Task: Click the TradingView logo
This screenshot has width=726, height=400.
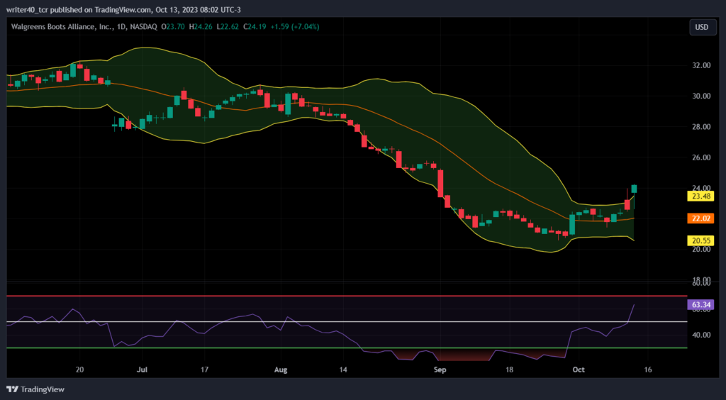Action: tap(35, 389)
